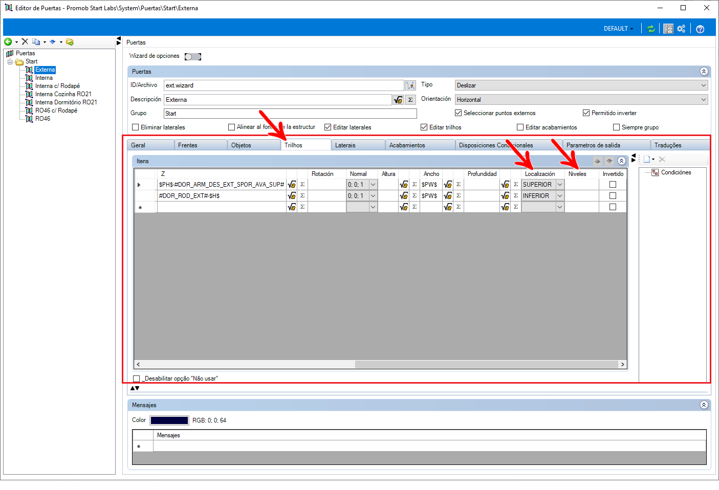Check the Alinear al fondo de la estructura checkbox
719x490 pixels.
coord(231,127)
